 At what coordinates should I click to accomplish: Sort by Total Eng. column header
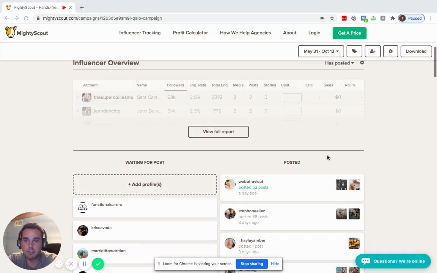pos(220,85)
